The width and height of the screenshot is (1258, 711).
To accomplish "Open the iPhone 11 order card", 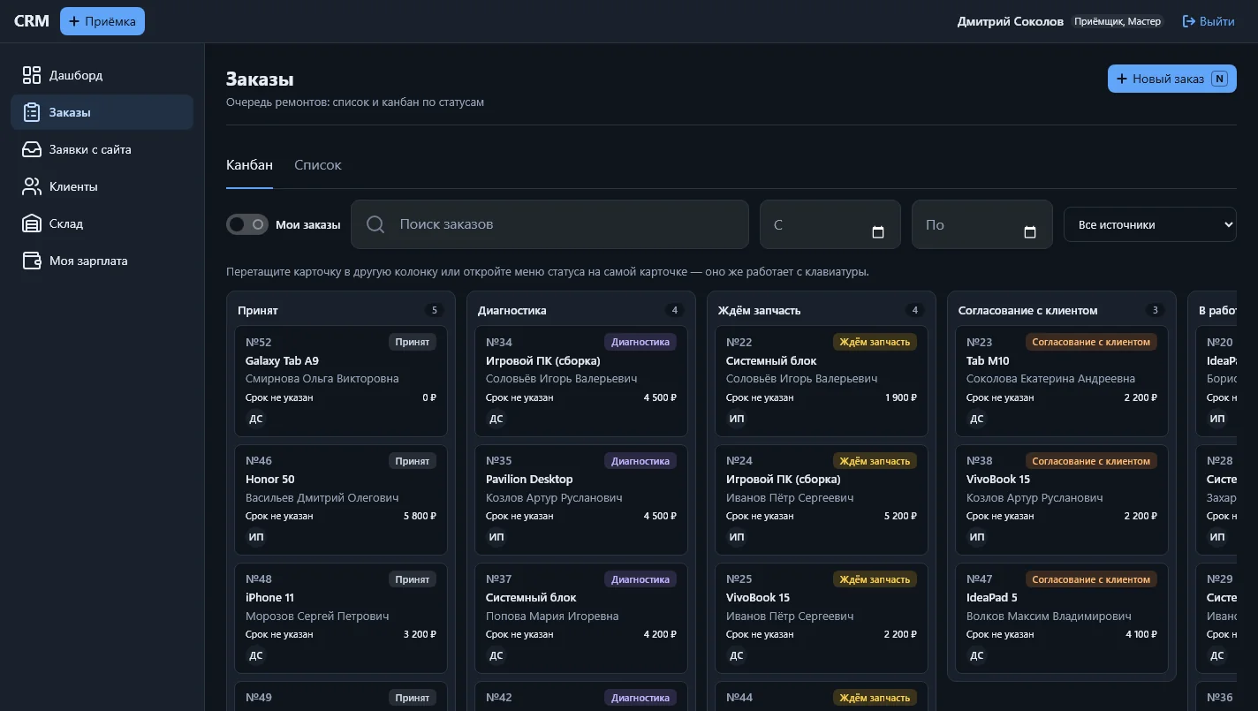I will 341,618.
